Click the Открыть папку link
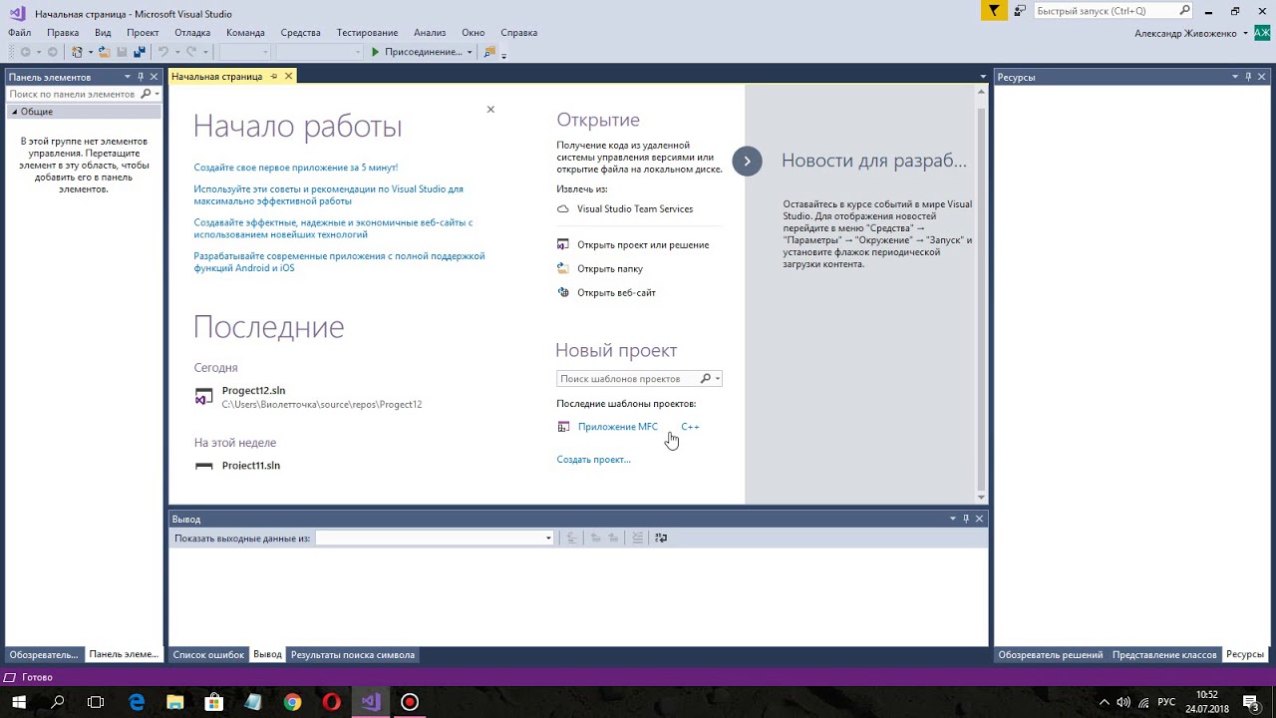Screen dimensions: 1276x718 click(x=610, y=269)
